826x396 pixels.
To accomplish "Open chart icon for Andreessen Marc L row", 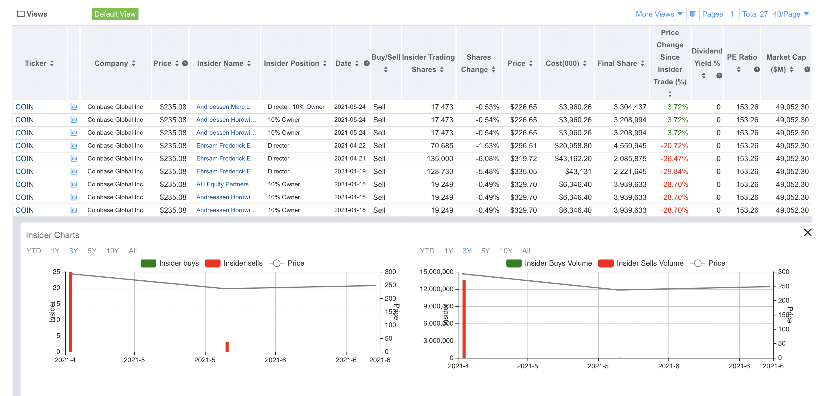I will pos(74,107).
